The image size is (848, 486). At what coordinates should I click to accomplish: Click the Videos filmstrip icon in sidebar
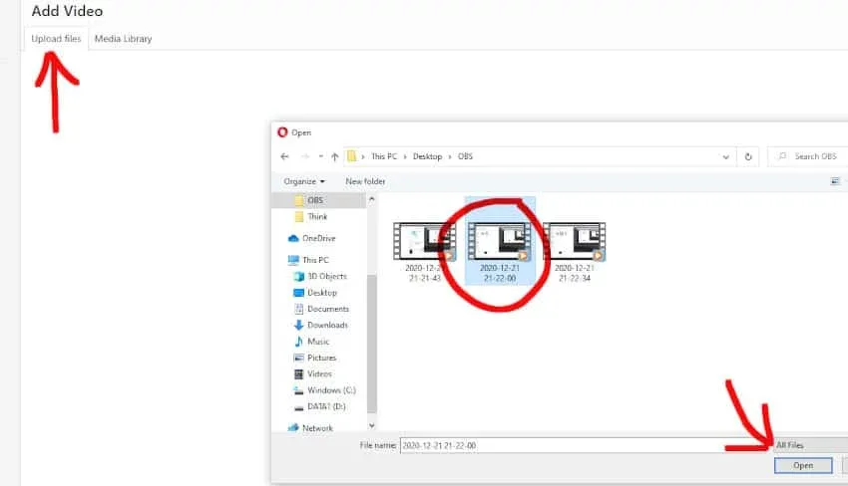(x=298, y=373)
